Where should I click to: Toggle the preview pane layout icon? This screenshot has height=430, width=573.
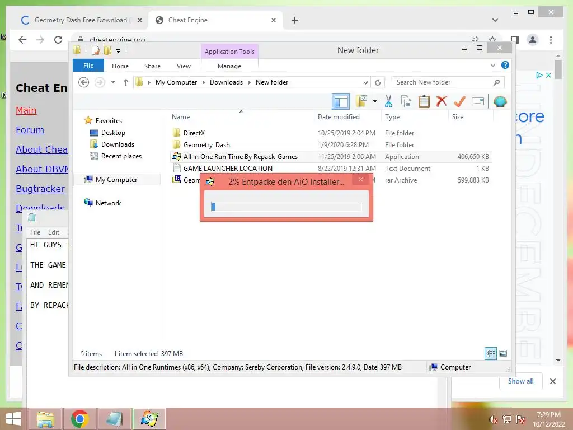(341, 101)
